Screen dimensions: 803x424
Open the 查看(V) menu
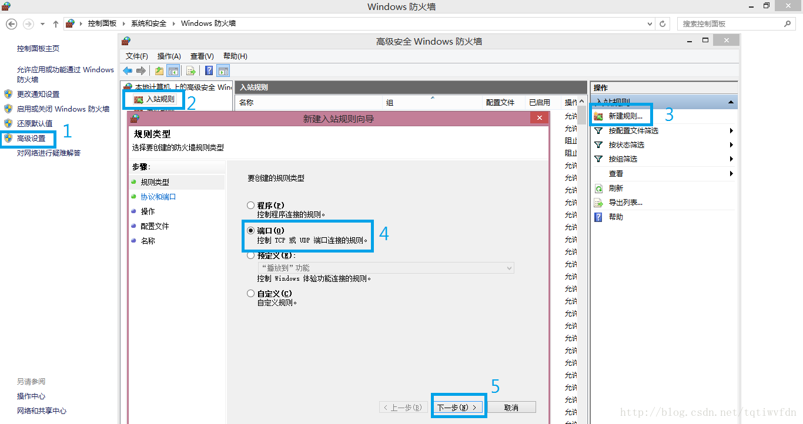click(x=202, y=56)
